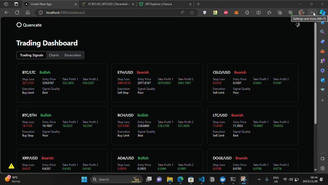The width and height of the screenshot is (328, 185).
Task: Click the Quancate logo
Action: click(x=29, y=25)
